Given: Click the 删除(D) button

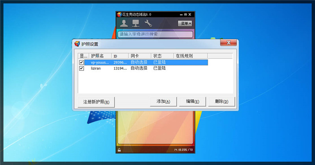Looking at the screenshot, I should pos(221,102).
